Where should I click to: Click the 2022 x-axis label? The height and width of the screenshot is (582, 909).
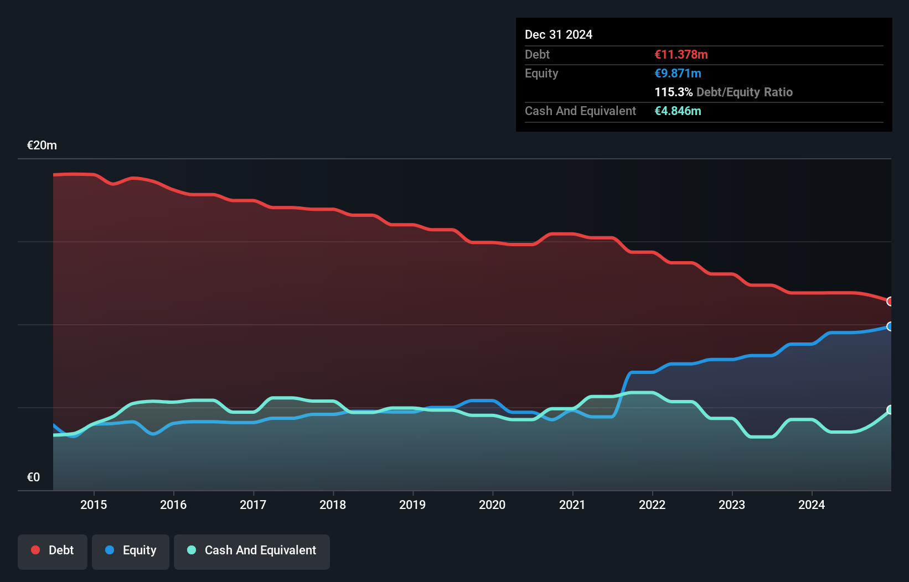(652, 505)
